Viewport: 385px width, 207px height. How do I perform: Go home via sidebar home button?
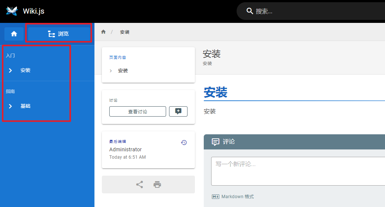(14, 34)
